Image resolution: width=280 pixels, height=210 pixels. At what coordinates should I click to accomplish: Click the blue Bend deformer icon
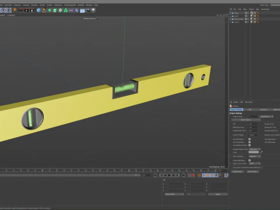(x=76, y=10)
